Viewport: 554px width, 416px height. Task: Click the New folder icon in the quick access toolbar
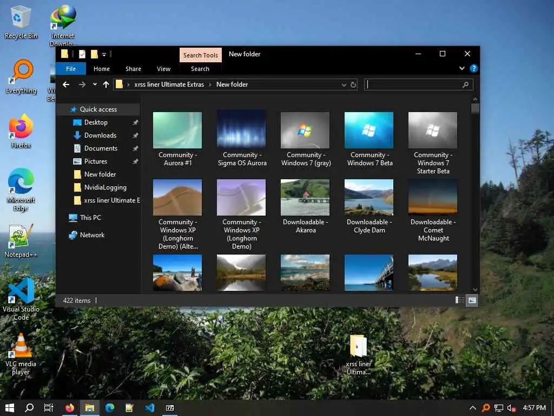tap(94, 54)
